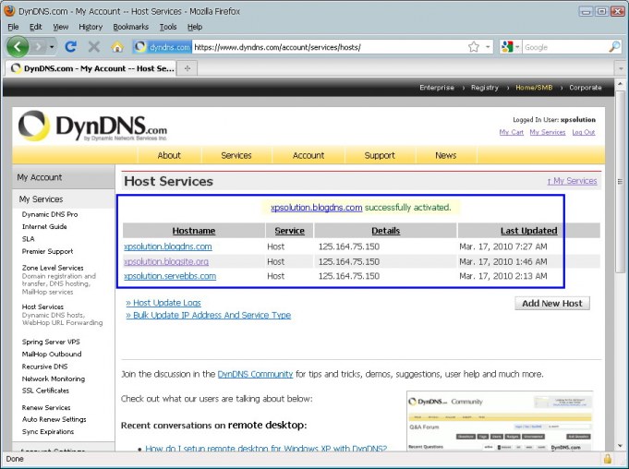Viewport: 629px width, 469px height.
Task: Click the My Services link near Log Out
Action: [548, 132]
